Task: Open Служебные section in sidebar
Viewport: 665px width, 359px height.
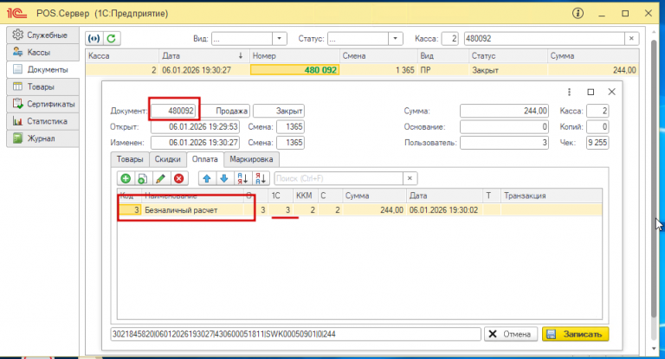Action: pos(42,35)
